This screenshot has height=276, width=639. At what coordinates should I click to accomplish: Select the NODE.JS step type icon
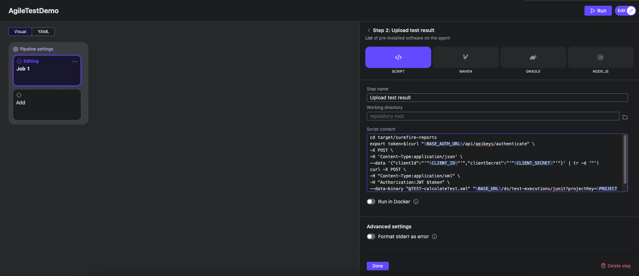click(600, 57)
